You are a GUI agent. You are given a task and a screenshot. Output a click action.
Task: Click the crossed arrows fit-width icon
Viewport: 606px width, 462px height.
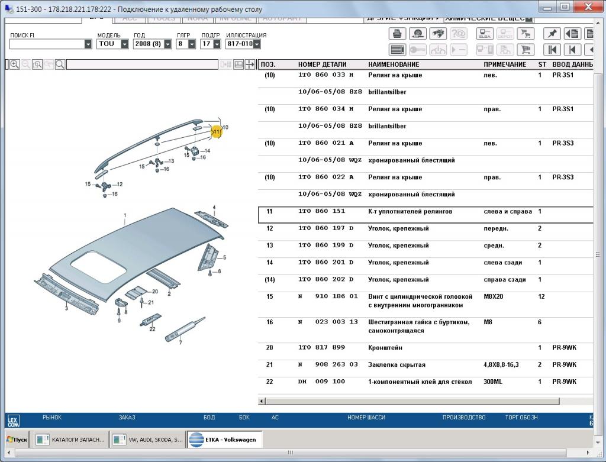[250, 64]
